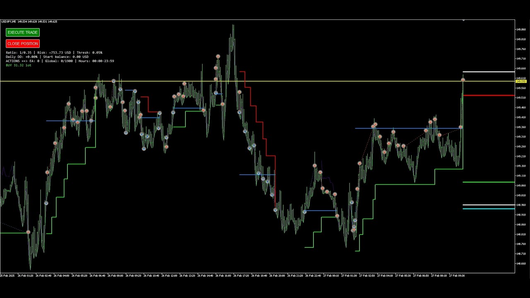Click the '27 Feb 06:50' time axis label
This screenshot has height=298, width=530.
pyautogui.click(x=421, y=276)
